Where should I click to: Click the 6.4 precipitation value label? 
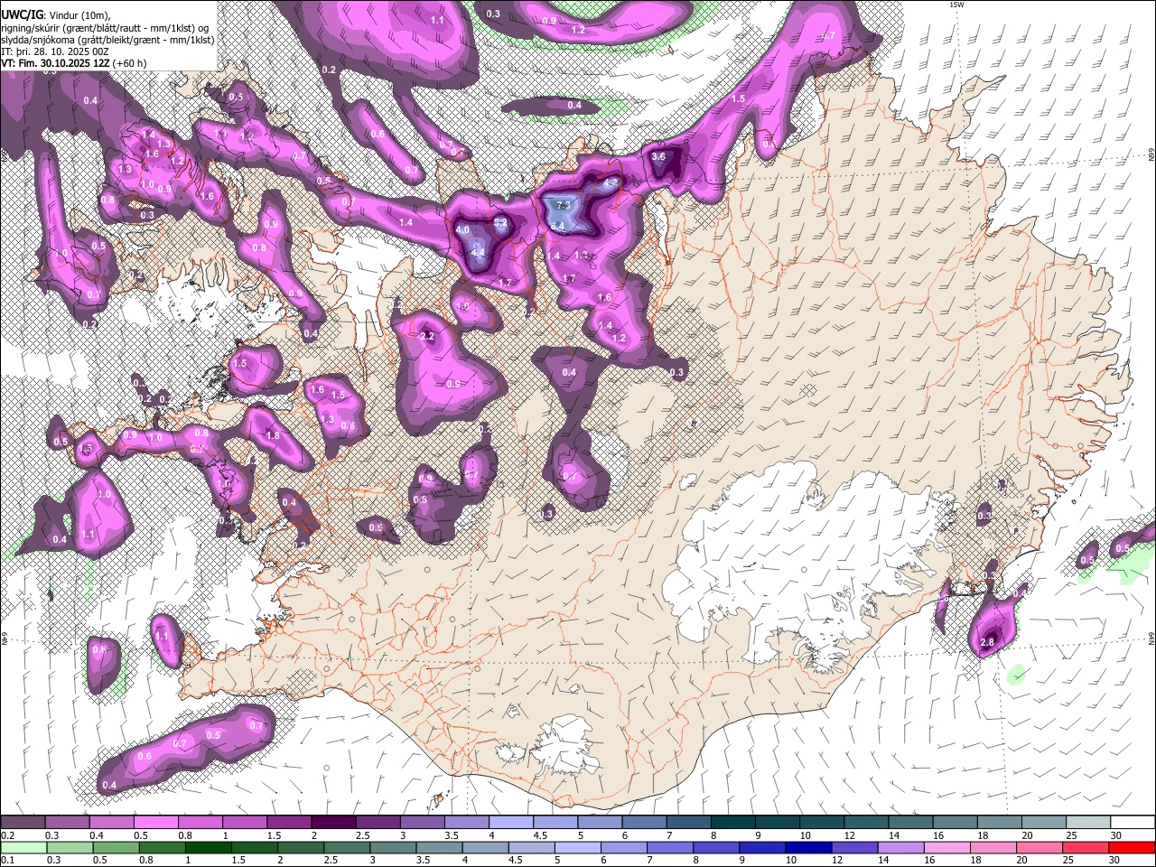[x=557, y=226]
